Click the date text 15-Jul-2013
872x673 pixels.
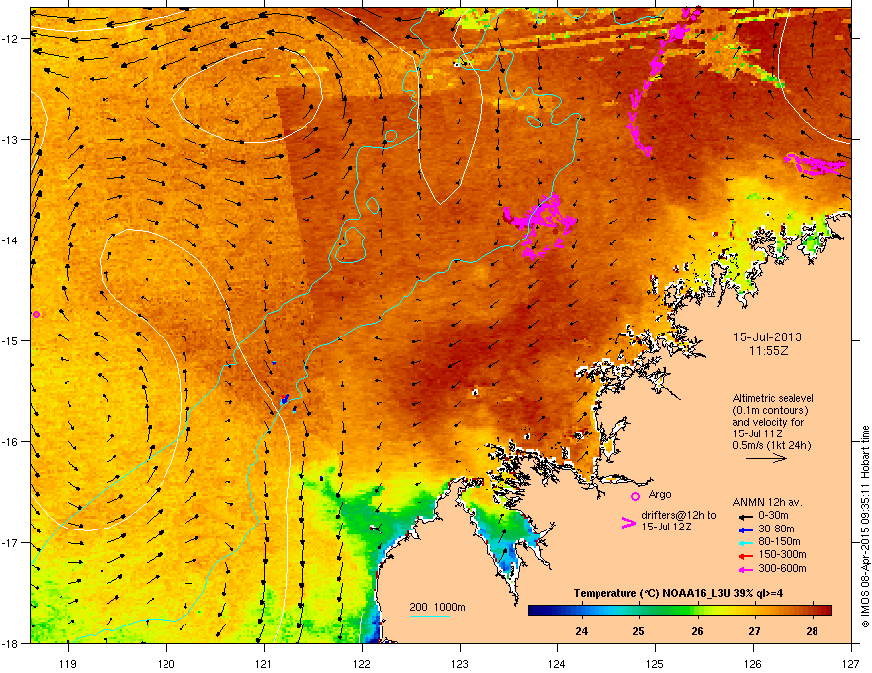(767, 337)
